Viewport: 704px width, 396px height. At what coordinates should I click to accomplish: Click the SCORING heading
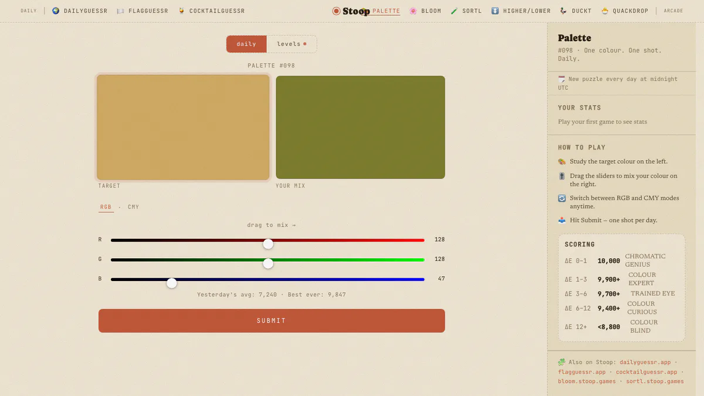pyautogui.click(x=580, y=245)
